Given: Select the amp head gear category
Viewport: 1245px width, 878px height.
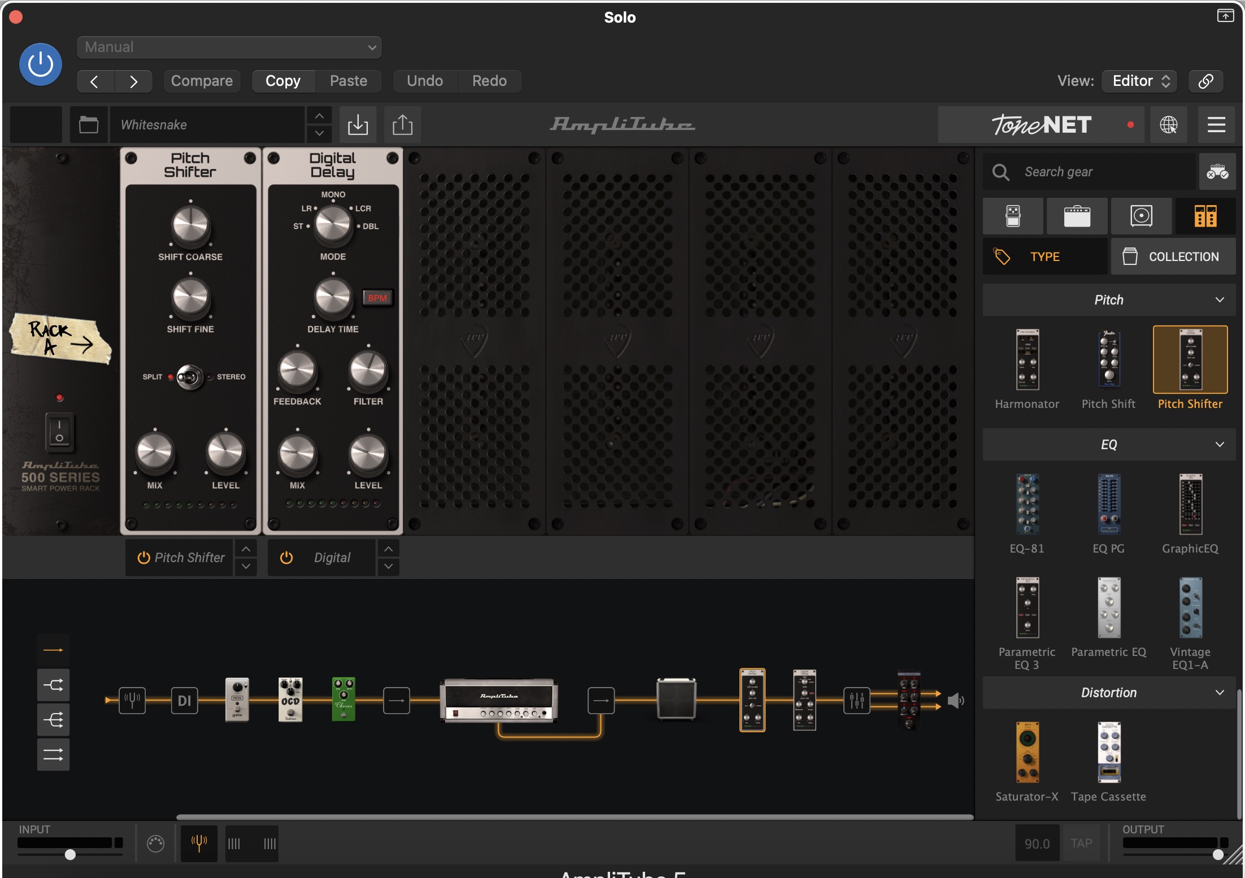Looking at the screenshot, I should [1077, 216].
